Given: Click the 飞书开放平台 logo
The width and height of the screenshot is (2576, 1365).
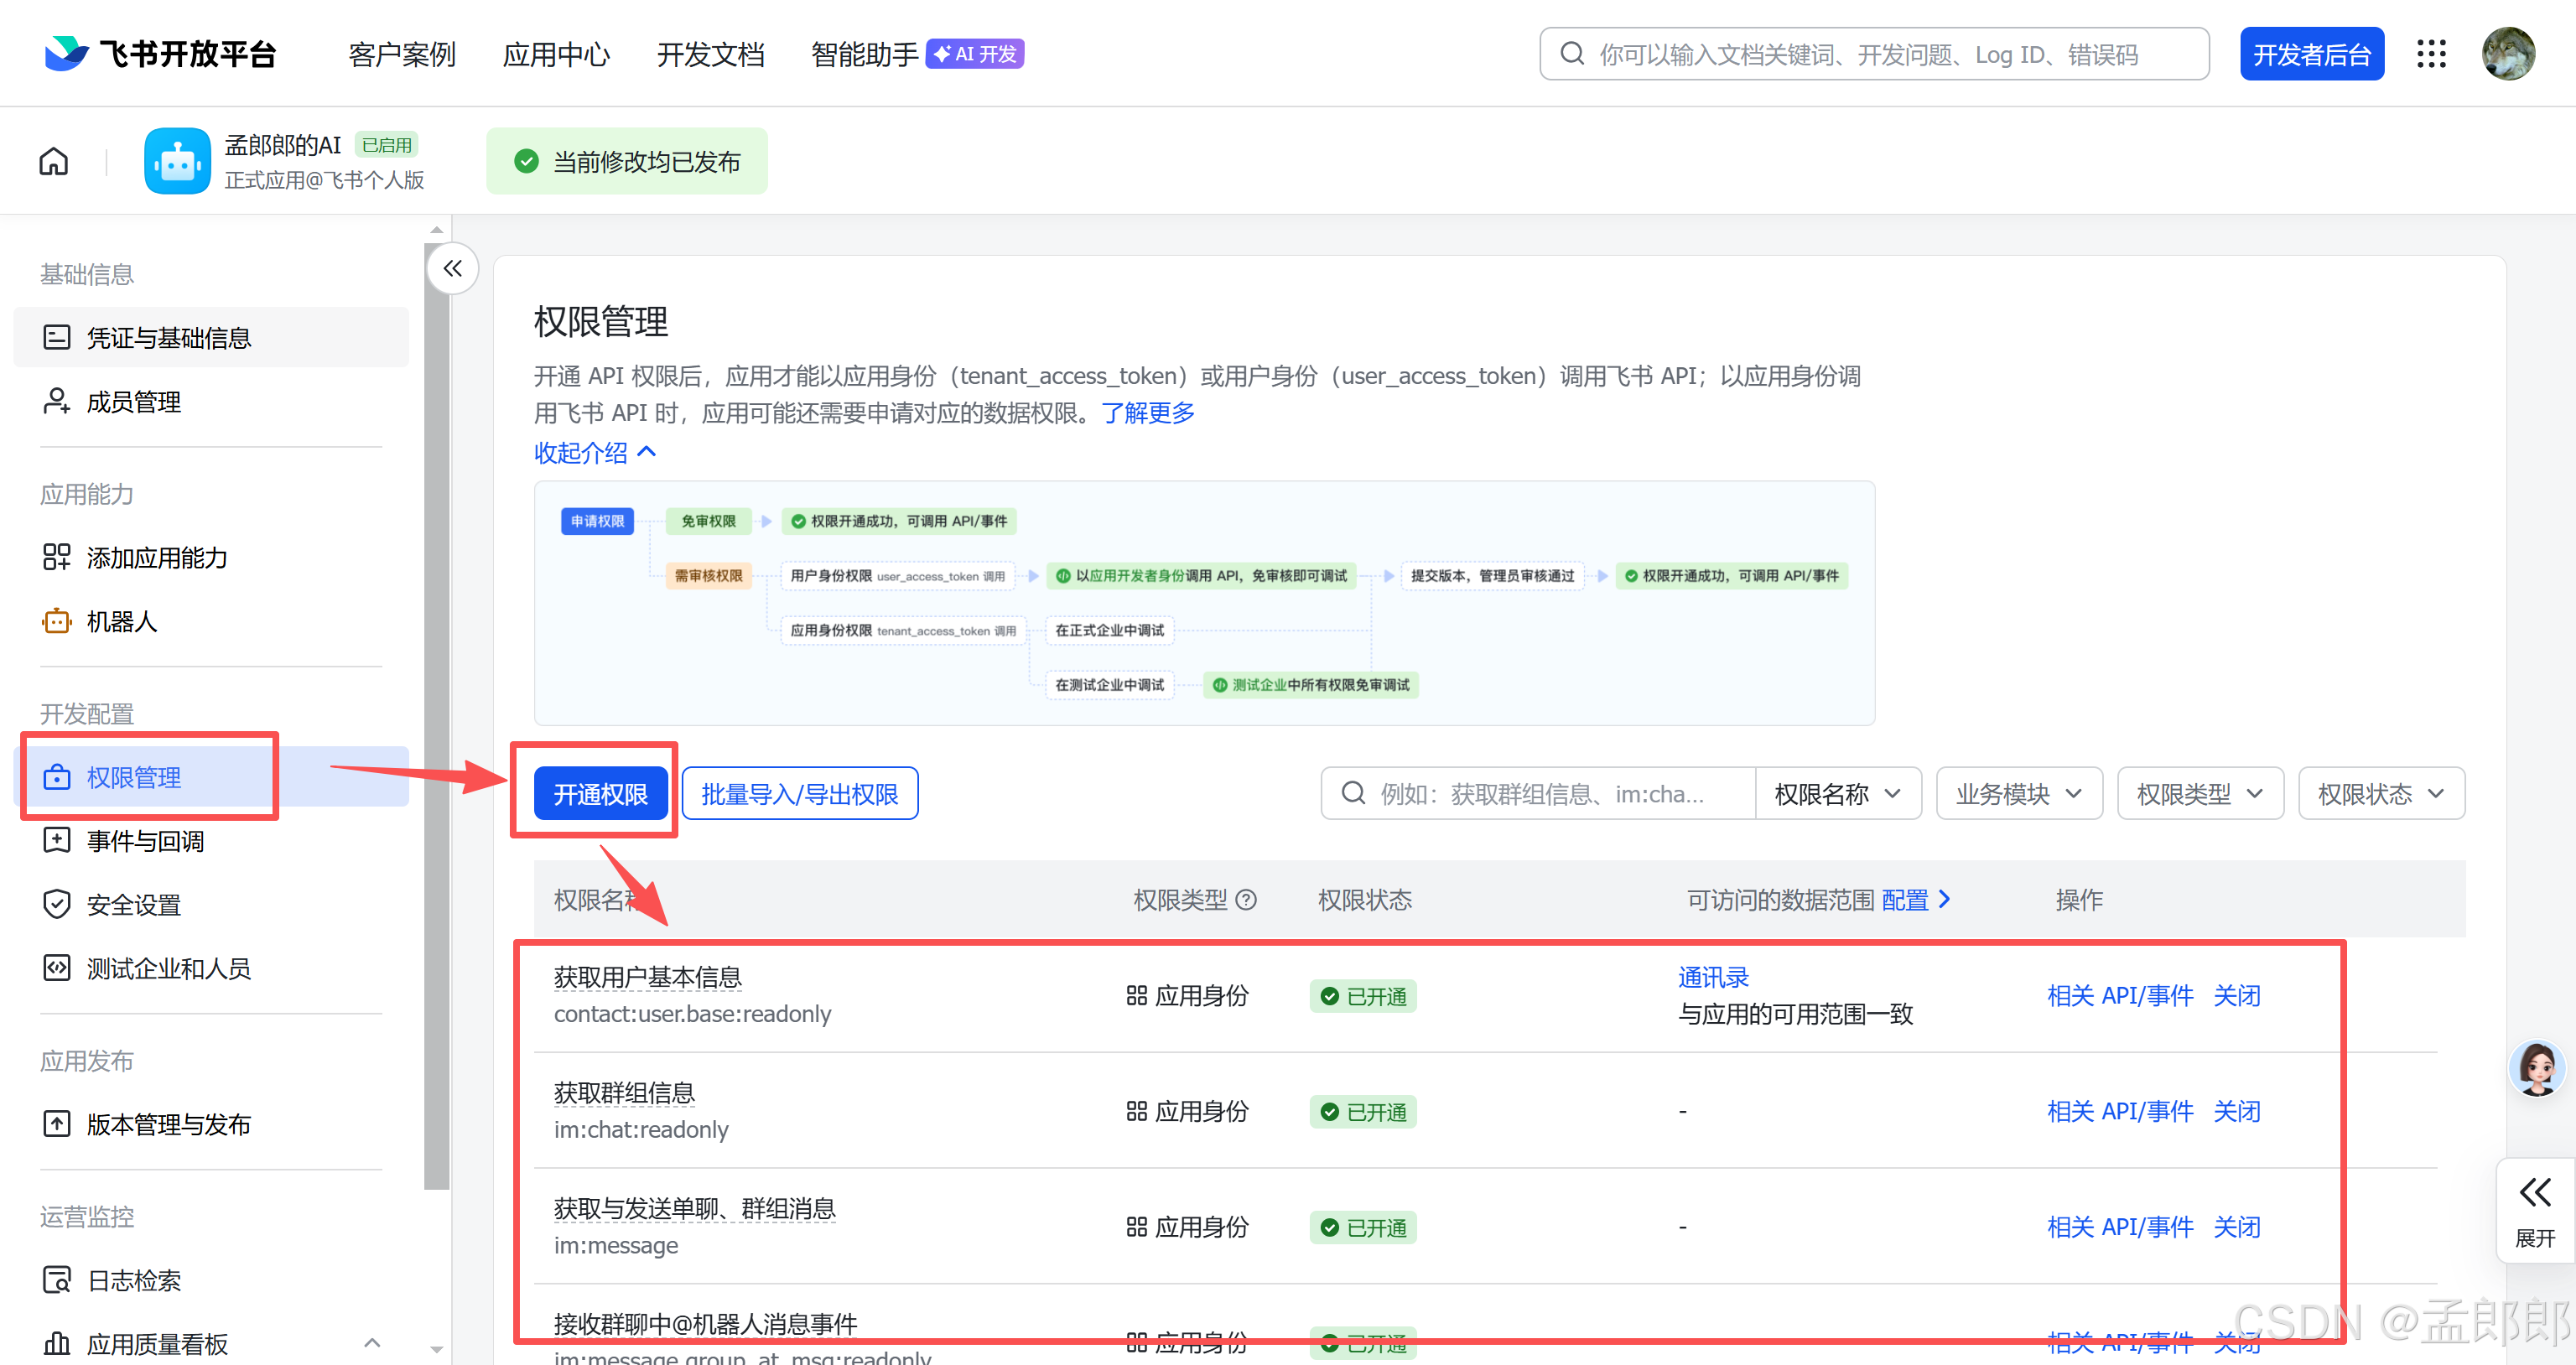Looking at the screenshot, I should click(160, 54).
